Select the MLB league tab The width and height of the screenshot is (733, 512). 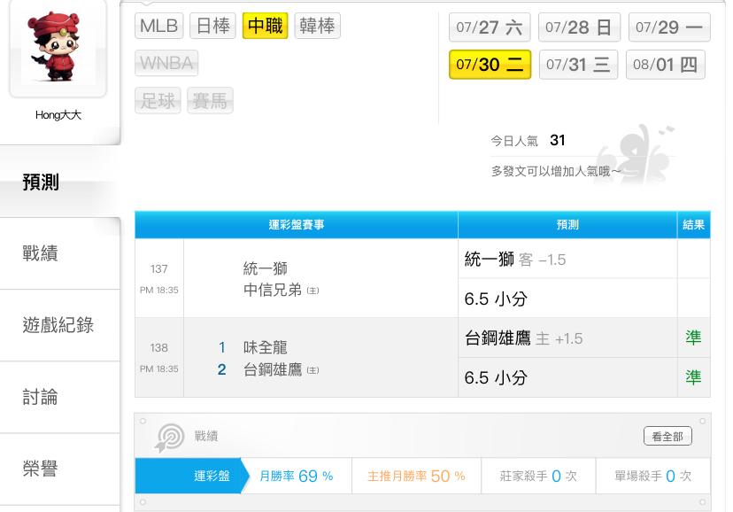click(159, 26)
